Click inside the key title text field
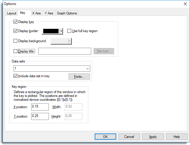Screen dimensions: 190x145 [65, 51]
